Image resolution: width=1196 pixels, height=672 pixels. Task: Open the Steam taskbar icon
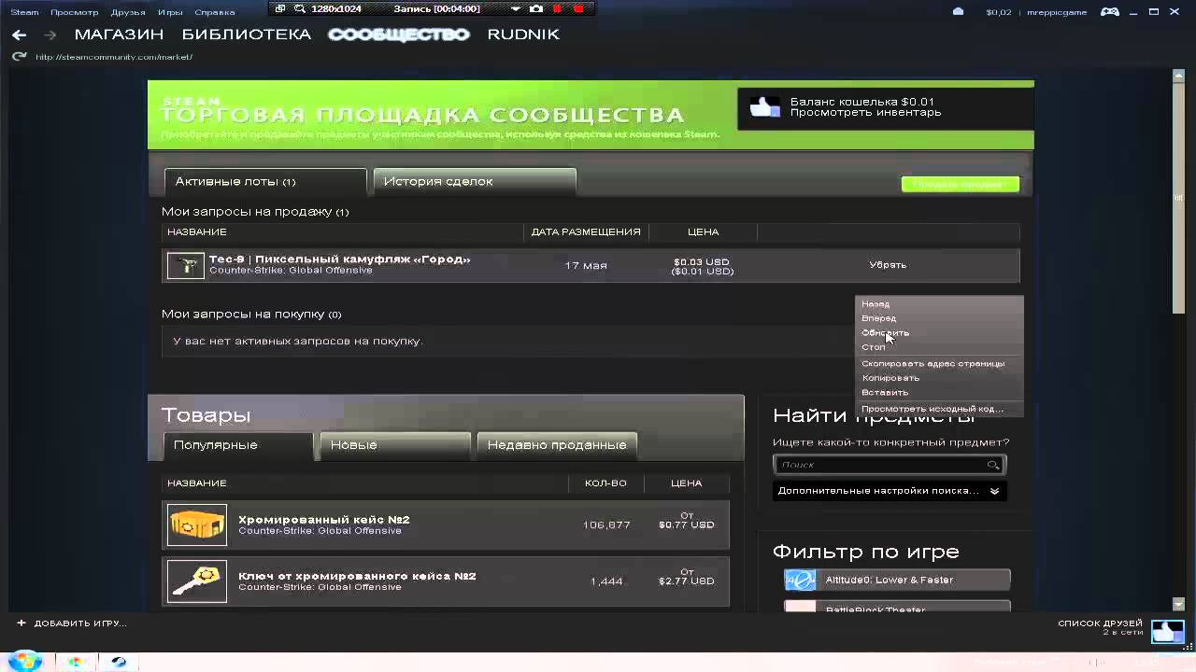119,662
